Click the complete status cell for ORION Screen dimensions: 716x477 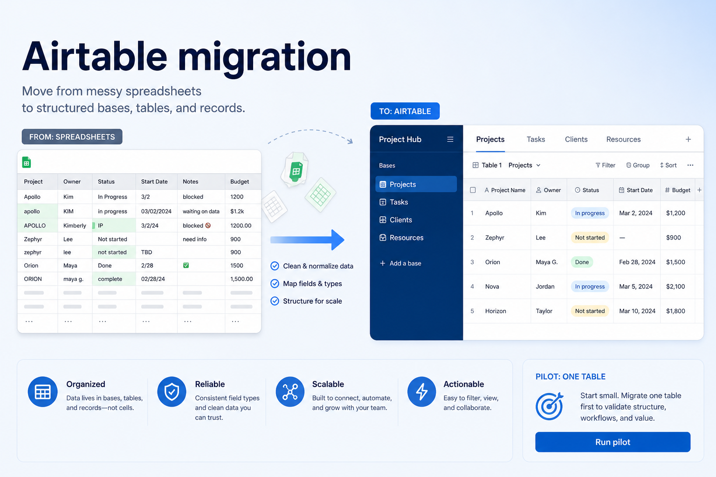114,279
